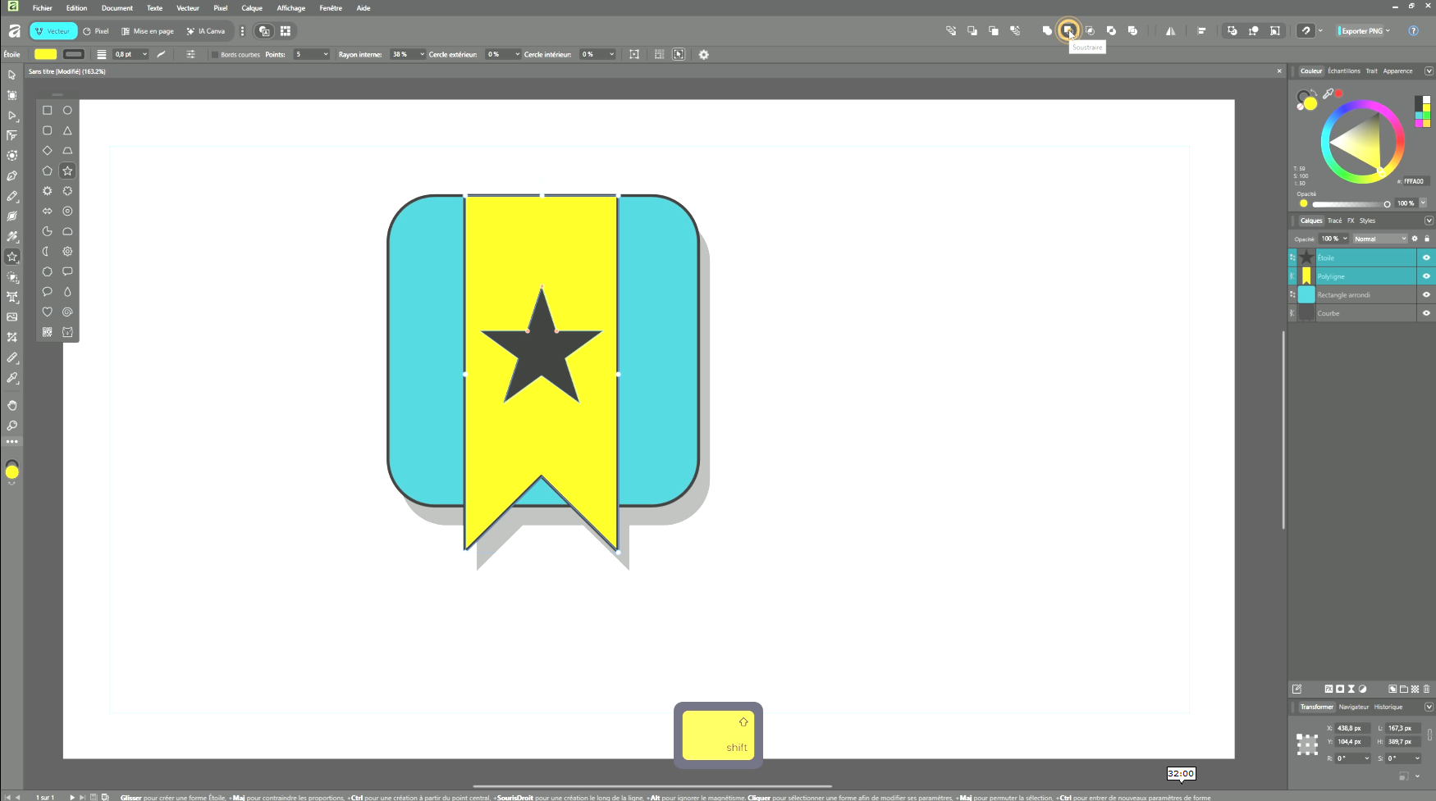Click the Exporter PNG button

pyautogui.click(x=1362, y=31)
